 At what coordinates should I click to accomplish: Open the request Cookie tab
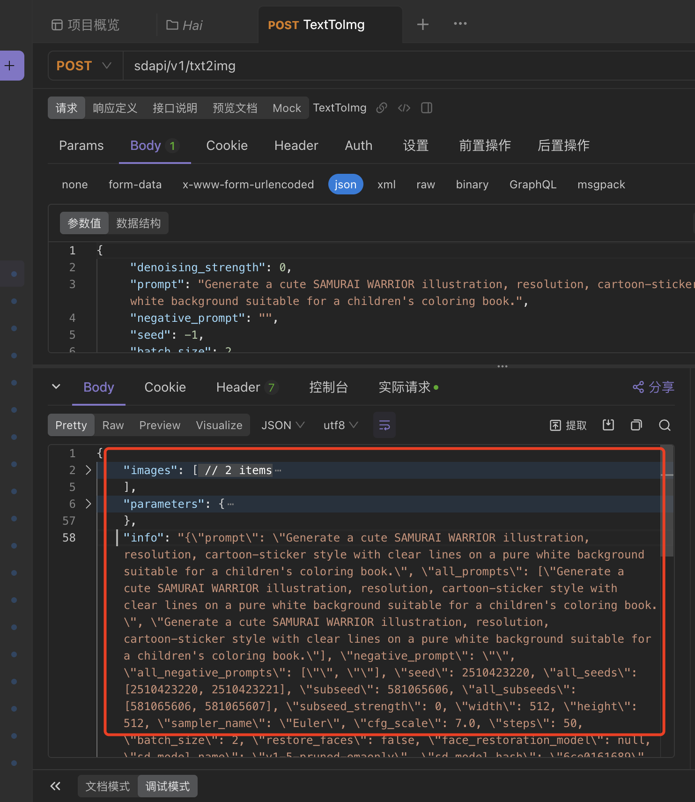tap(227, 146)
